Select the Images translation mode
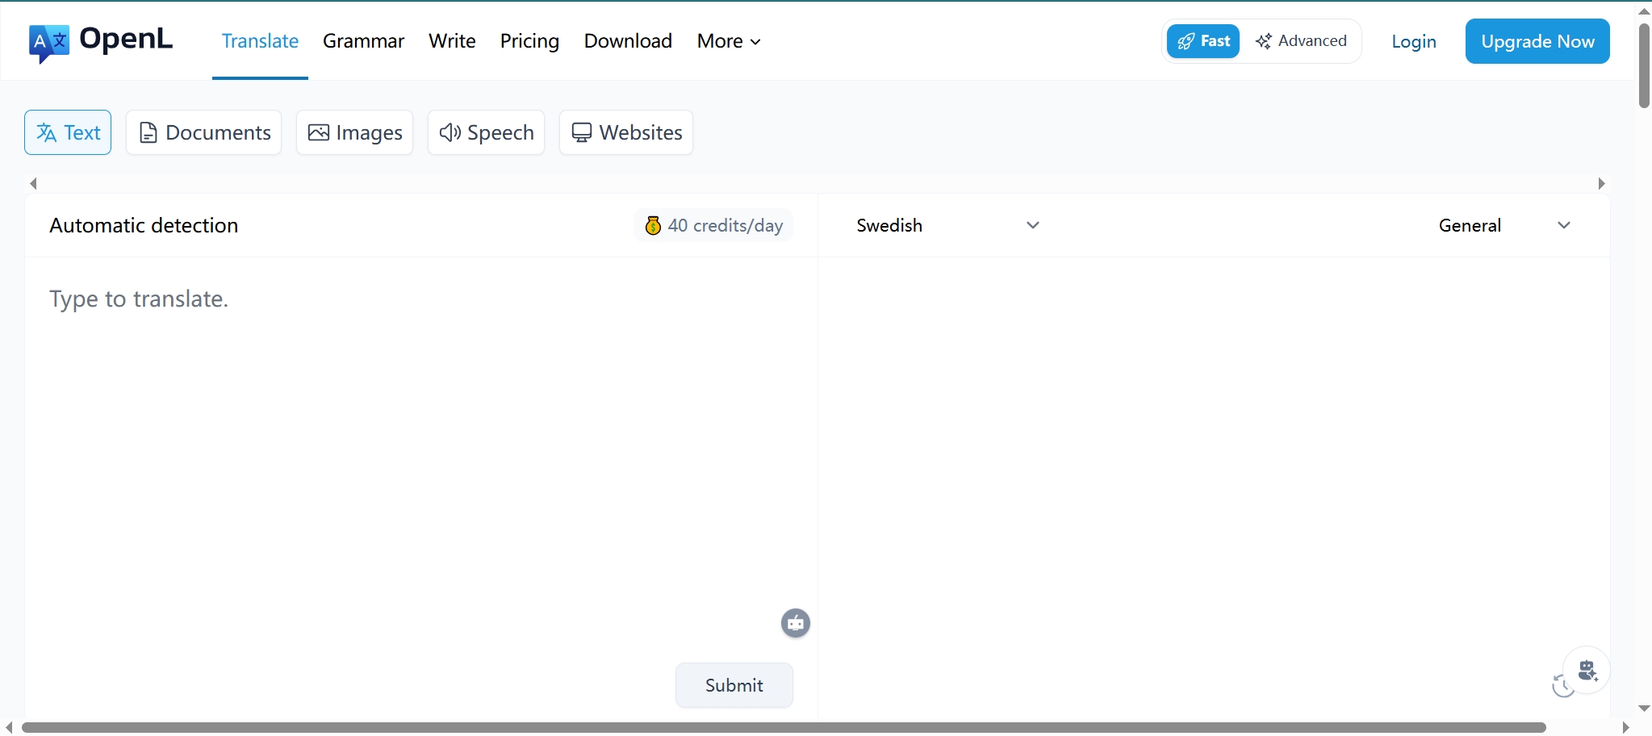The image size is (1652, 736). click(354, 132)
